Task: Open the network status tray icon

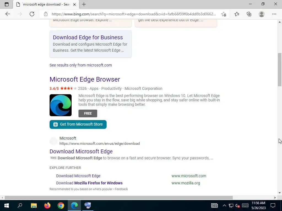Action: pyautogui.click(x=231, y=206)
